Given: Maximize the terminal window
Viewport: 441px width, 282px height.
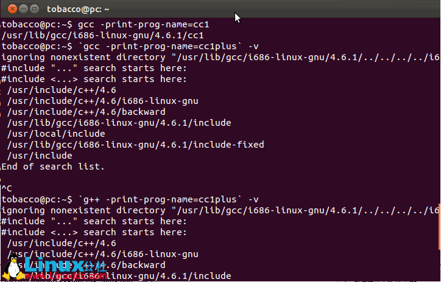Looking at the screenshot, I should coord(34,9).
